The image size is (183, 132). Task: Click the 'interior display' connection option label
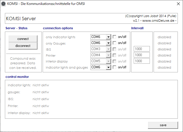57,62
